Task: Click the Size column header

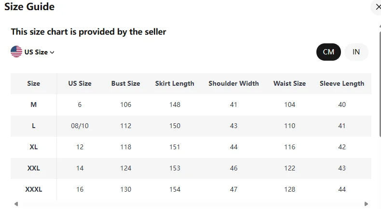Action: point(34,83)
